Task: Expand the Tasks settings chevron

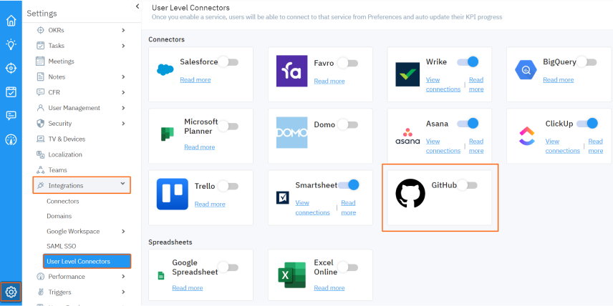Action: coord(123,46)
